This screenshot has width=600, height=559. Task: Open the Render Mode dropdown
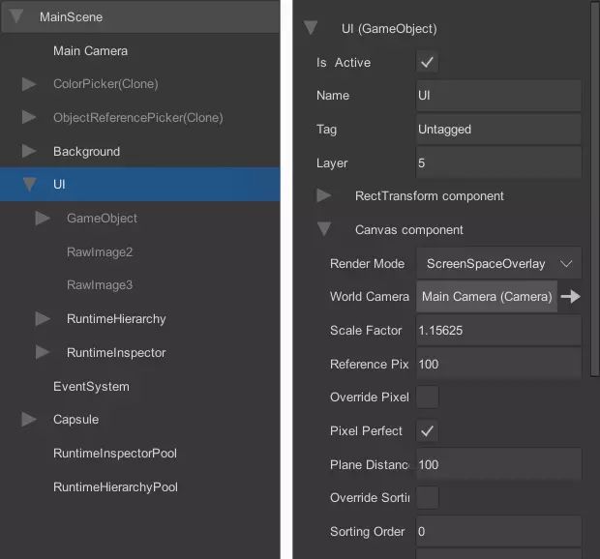(x=498, y=263)
